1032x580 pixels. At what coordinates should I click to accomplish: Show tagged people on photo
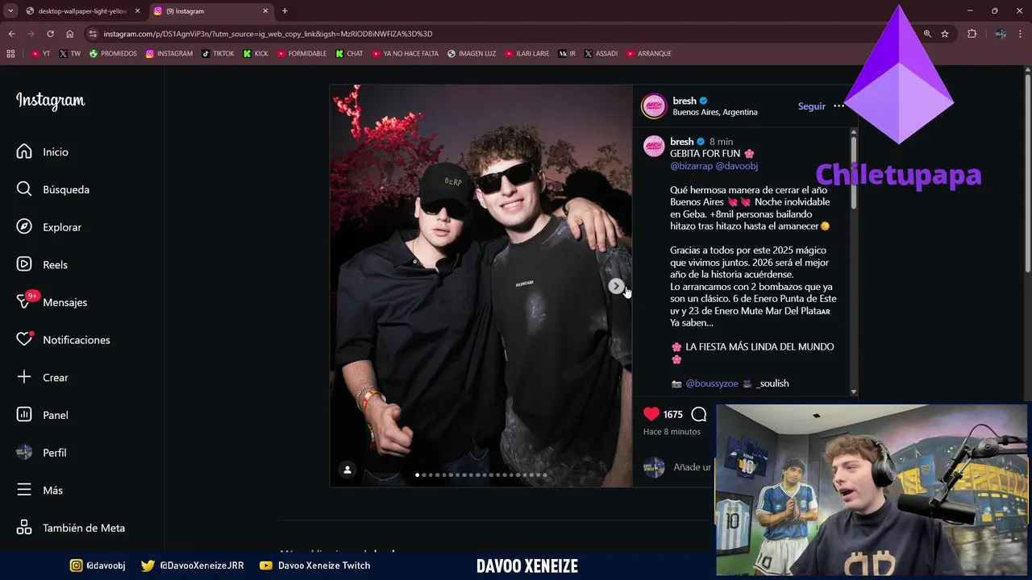pyautogui.click(x=347, y=470)
